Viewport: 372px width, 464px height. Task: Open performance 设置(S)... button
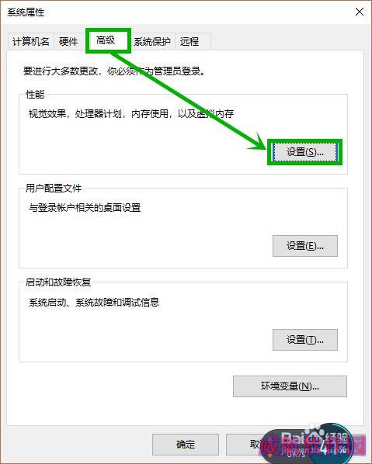304,152
